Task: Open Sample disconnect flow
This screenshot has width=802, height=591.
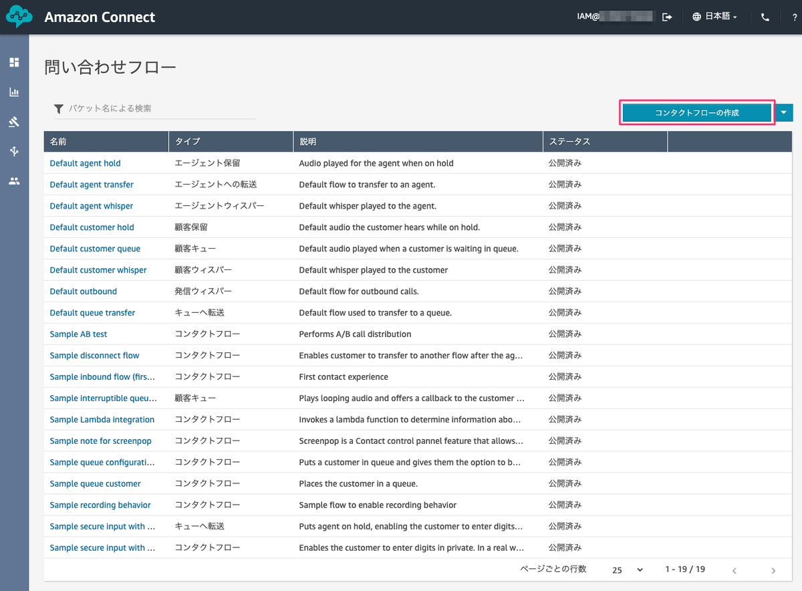Action: [x=94, y=356]
